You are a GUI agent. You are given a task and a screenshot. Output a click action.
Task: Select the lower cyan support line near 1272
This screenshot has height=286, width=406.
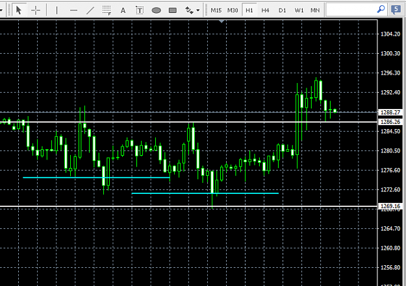coord(205,193)
